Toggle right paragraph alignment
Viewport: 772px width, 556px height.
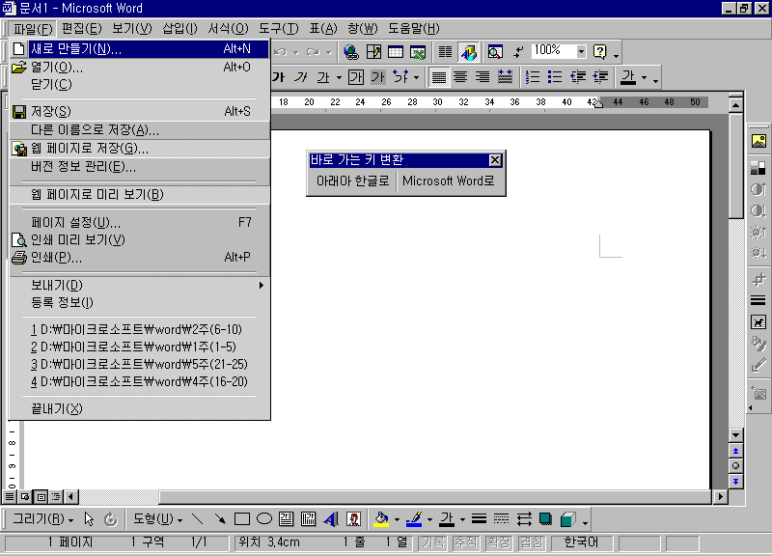[482, 77]
